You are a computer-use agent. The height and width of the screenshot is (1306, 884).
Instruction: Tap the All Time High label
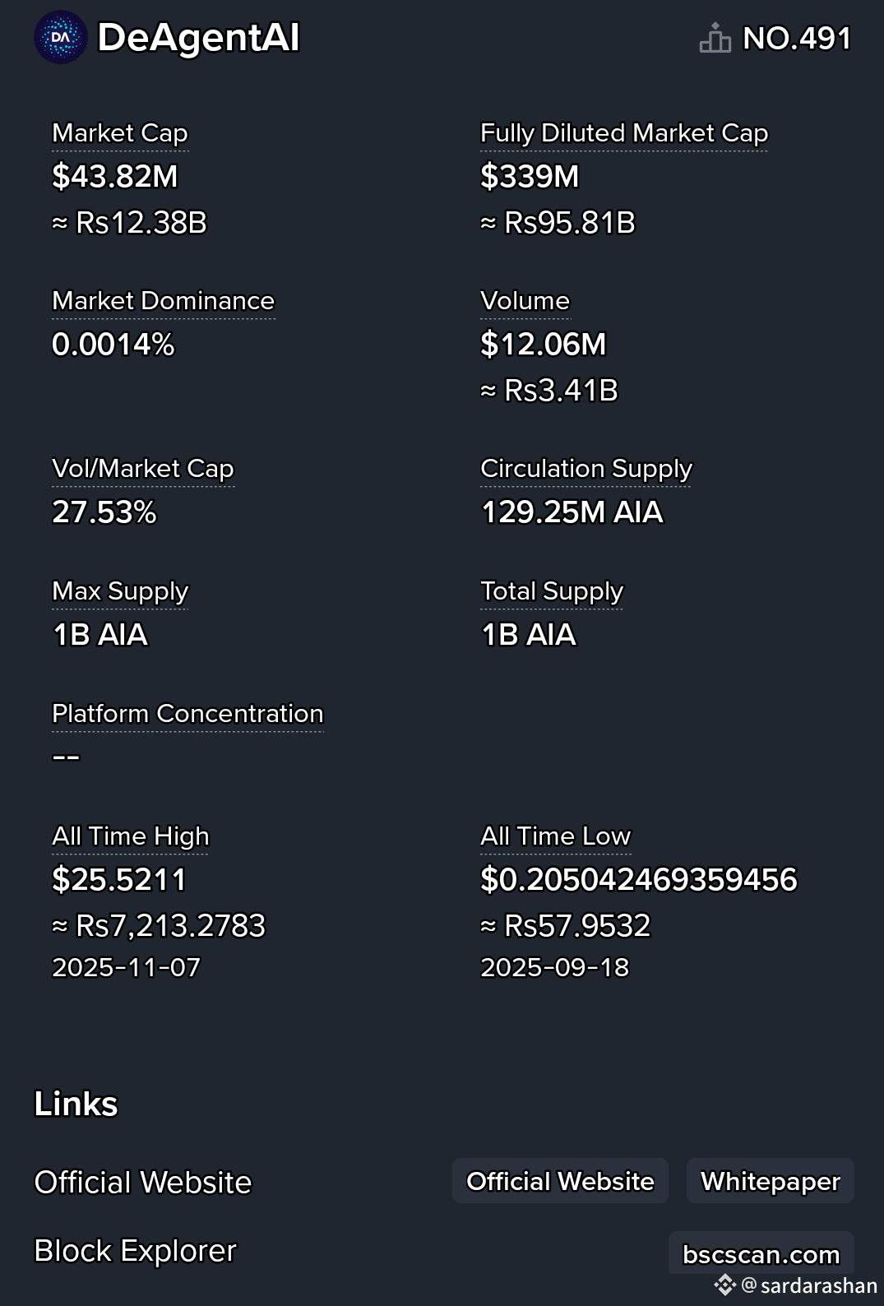point(131,836)
